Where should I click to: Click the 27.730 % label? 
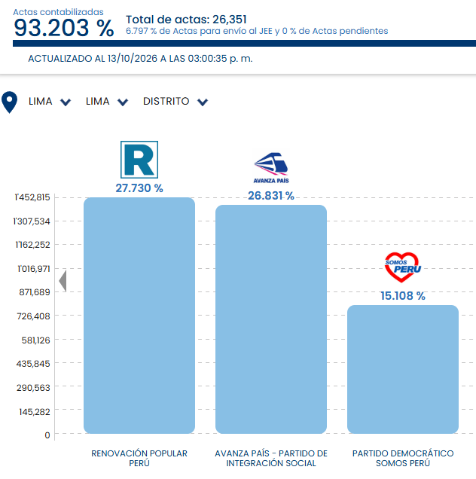[x=139, y=188]
